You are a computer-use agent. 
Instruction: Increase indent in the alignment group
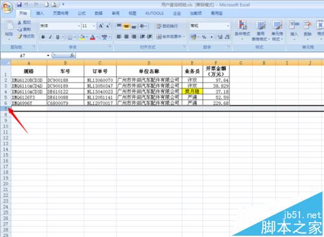[150, 37]
